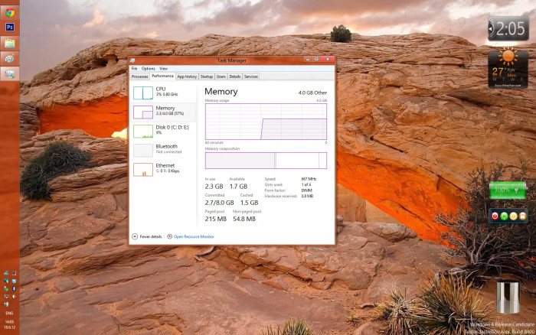Open Resource Monitor link
Image resolution: width=536 pixels, height=335 pixels.
point(194,236)
